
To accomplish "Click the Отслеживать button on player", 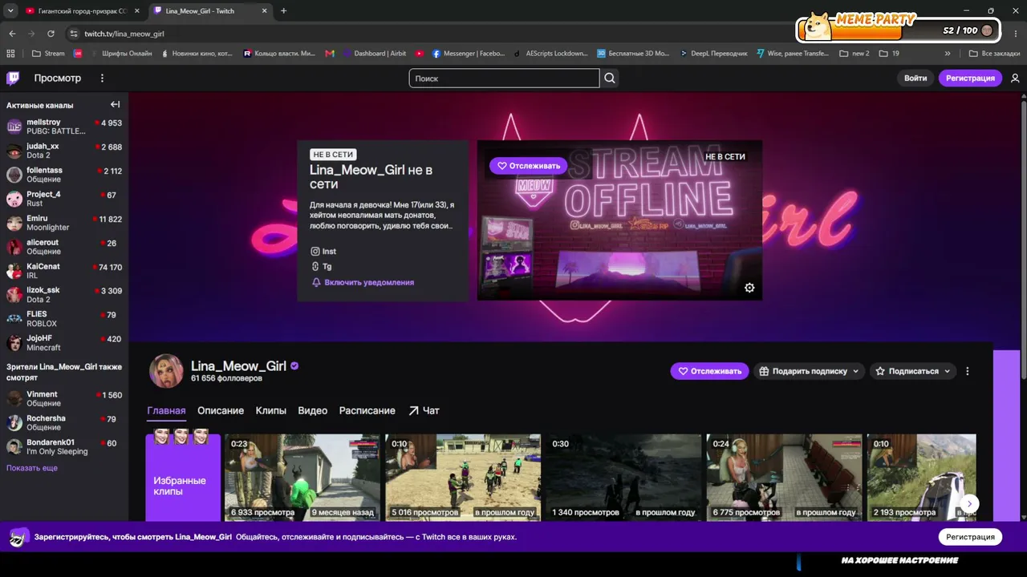I will [529, 166].
